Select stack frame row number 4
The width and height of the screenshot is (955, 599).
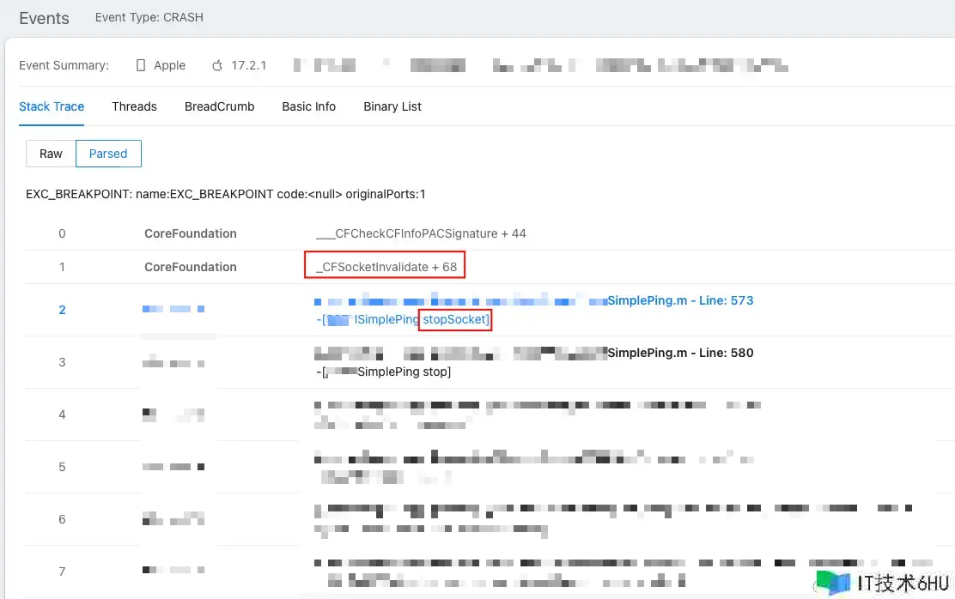tap(62, 414)
